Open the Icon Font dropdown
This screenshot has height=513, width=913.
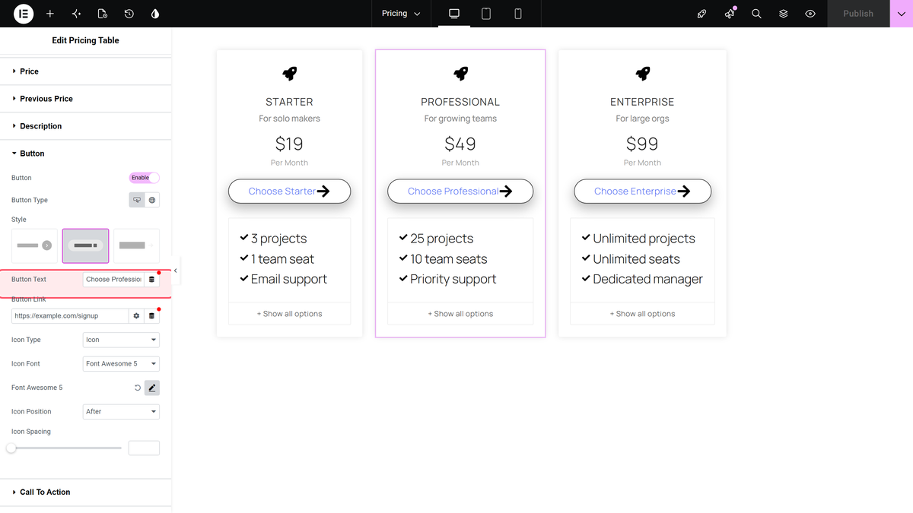click(x=121, y=364)
